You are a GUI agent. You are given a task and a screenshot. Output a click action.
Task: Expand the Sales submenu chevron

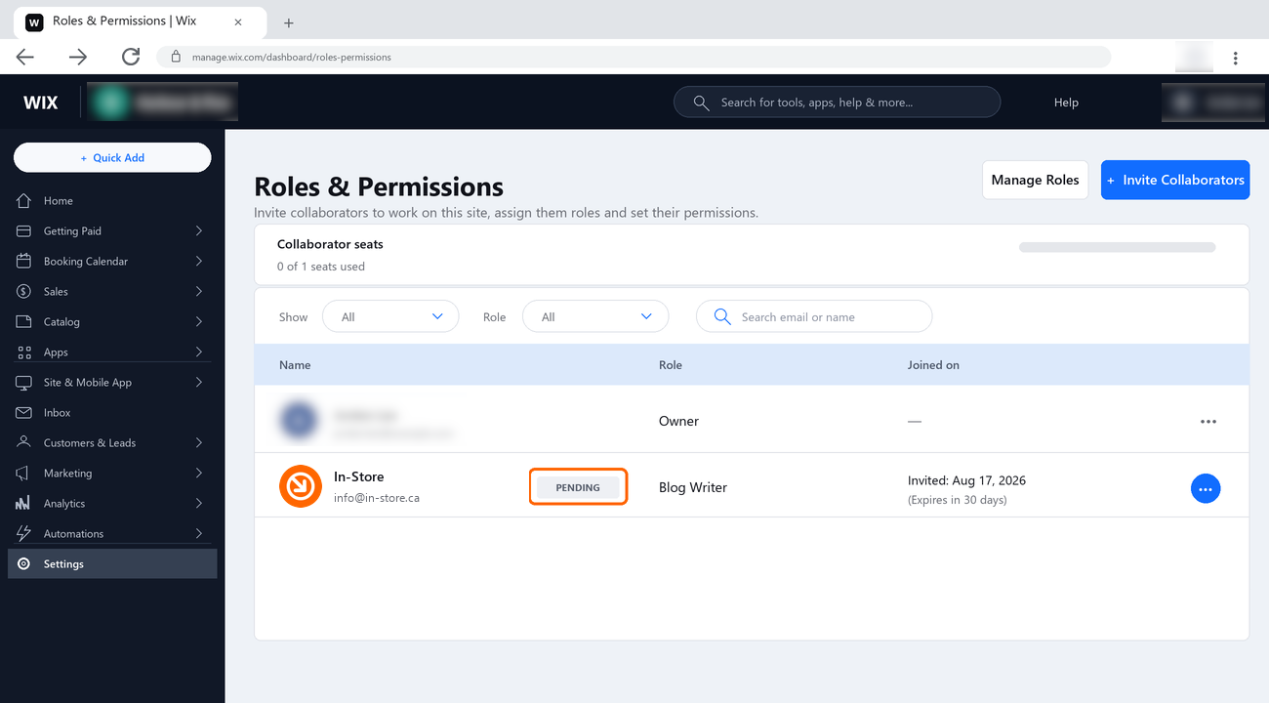click(199, 292)
